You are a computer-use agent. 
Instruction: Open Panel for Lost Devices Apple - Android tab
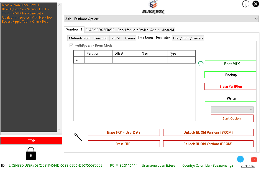[x=146, y=30]
